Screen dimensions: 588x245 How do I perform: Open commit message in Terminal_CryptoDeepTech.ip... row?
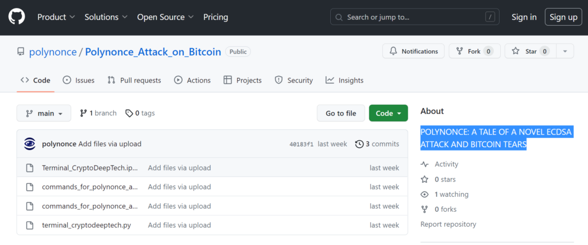[180, 168]
